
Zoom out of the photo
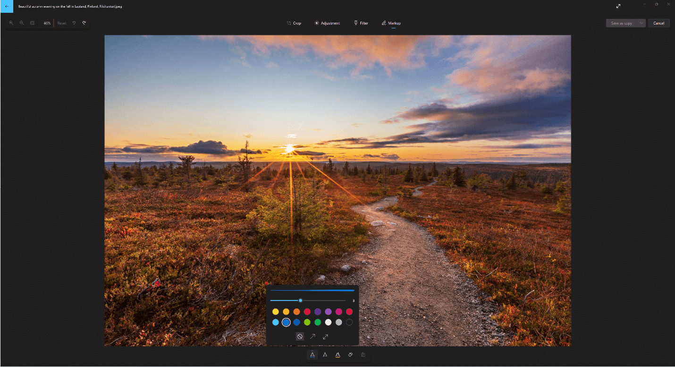pyautogui.click(x=22, y=23)
